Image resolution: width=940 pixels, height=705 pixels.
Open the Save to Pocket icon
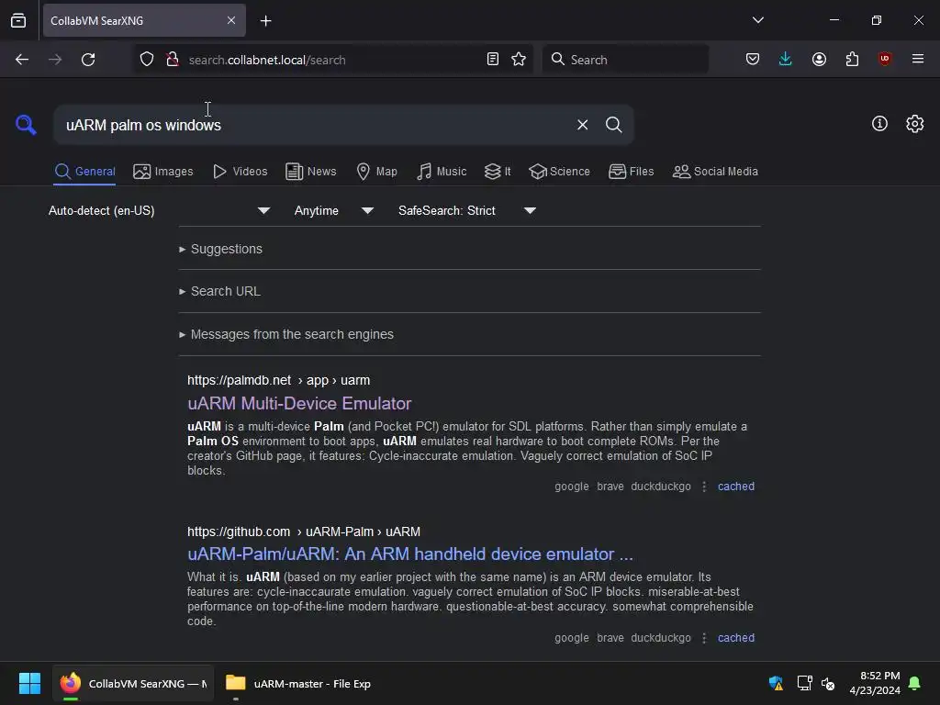click(753, 59)
